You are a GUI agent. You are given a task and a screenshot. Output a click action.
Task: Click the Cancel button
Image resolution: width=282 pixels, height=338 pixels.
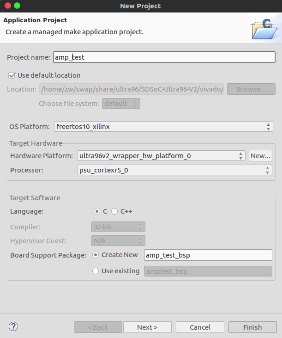click(x=200, y=327)
